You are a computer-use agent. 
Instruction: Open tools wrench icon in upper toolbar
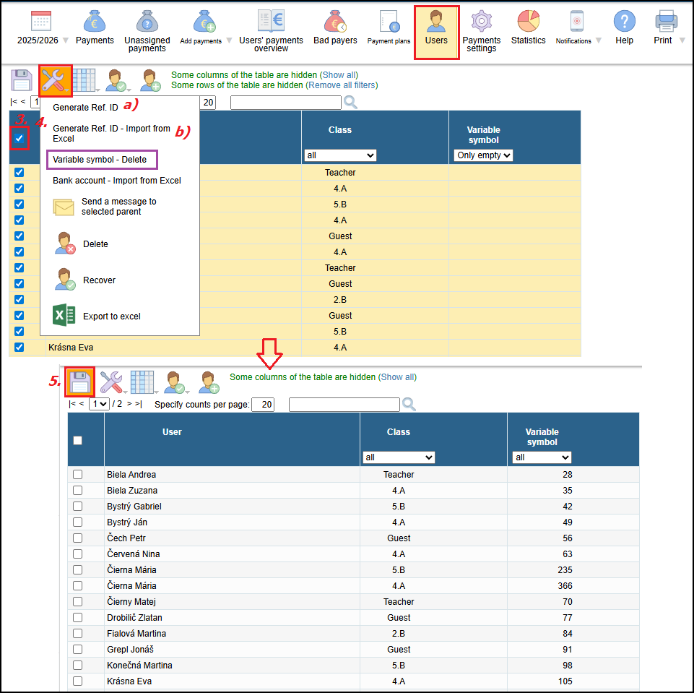point(55,79)
